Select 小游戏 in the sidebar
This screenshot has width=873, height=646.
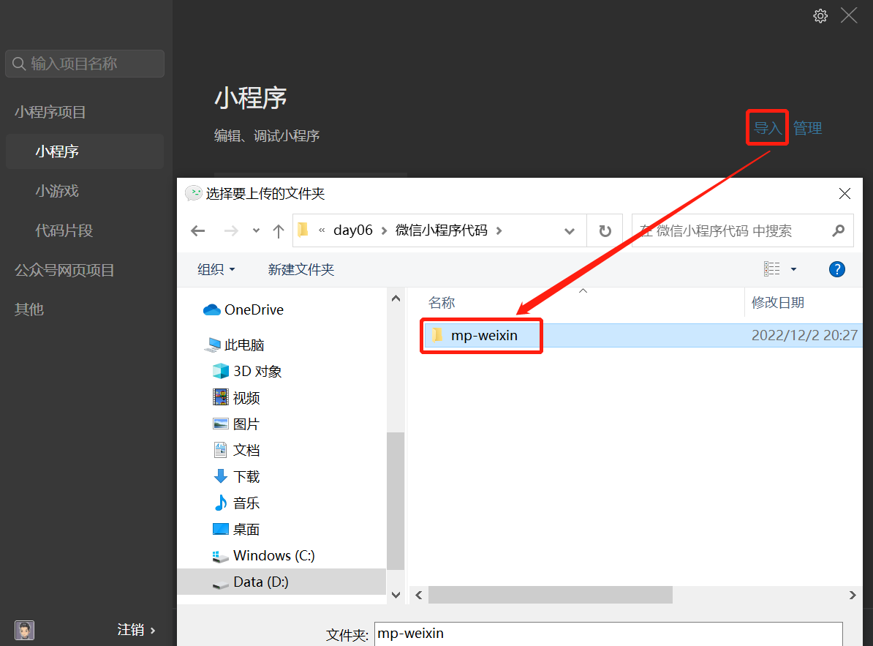click(x=57, y=191)
